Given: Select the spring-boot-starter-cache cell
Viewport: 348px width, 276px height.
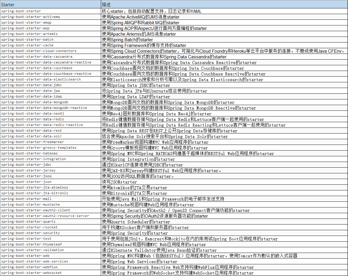Looking at the screenshot, I should (x=51, y=45).
